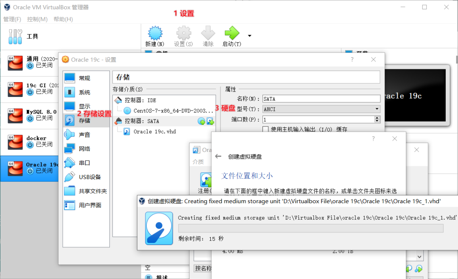458x279 pixels.
Task: Open the 管理(F) menu
Action: 12,19
